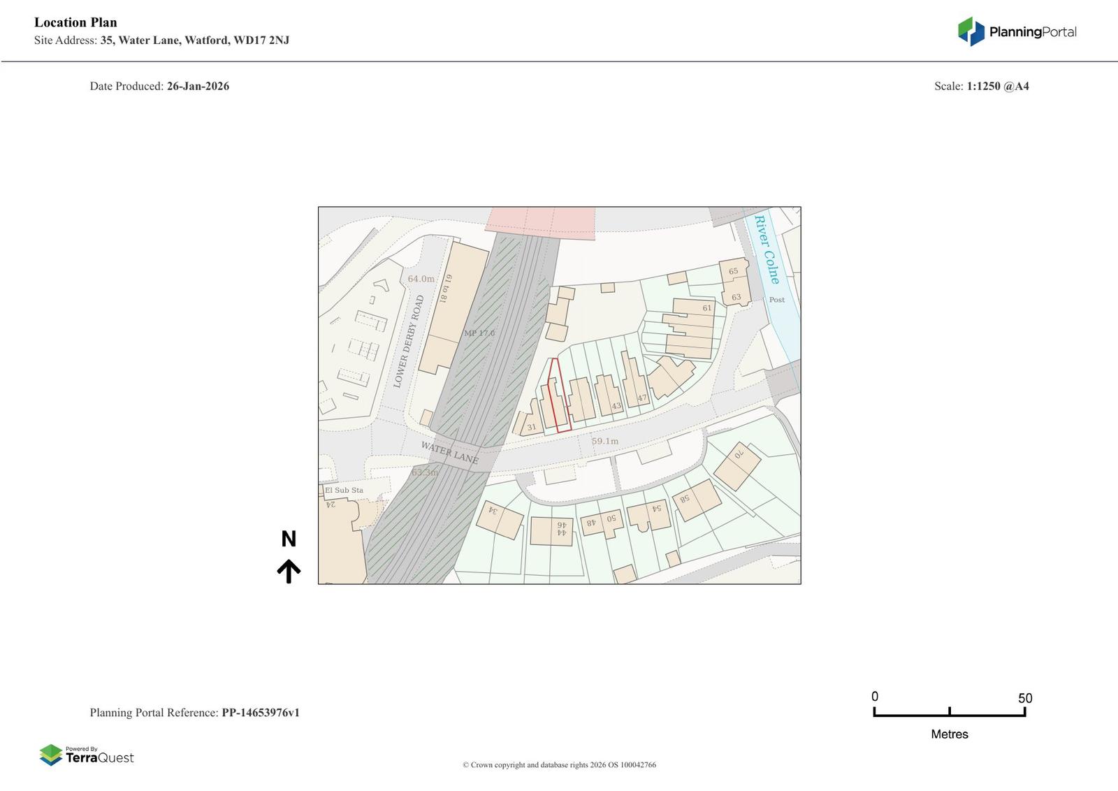Select building number 70 on map
The height and width of the screenshot is (791, 1118).
738,455
